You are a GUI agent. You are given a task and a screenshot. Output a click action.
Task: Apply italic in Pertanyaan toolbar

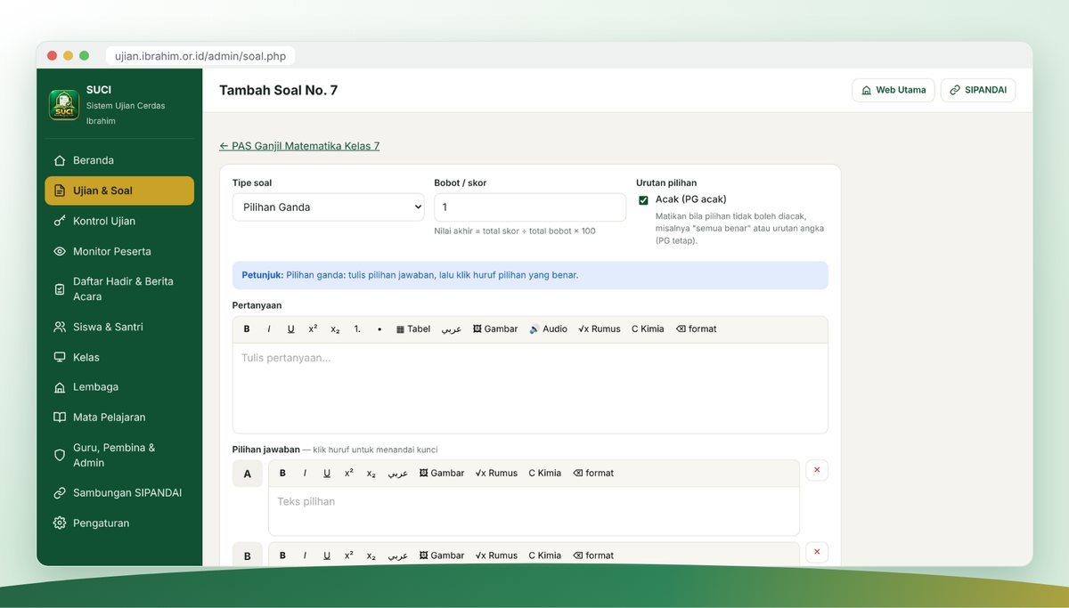pyautogui.click(x=269, y=329)
